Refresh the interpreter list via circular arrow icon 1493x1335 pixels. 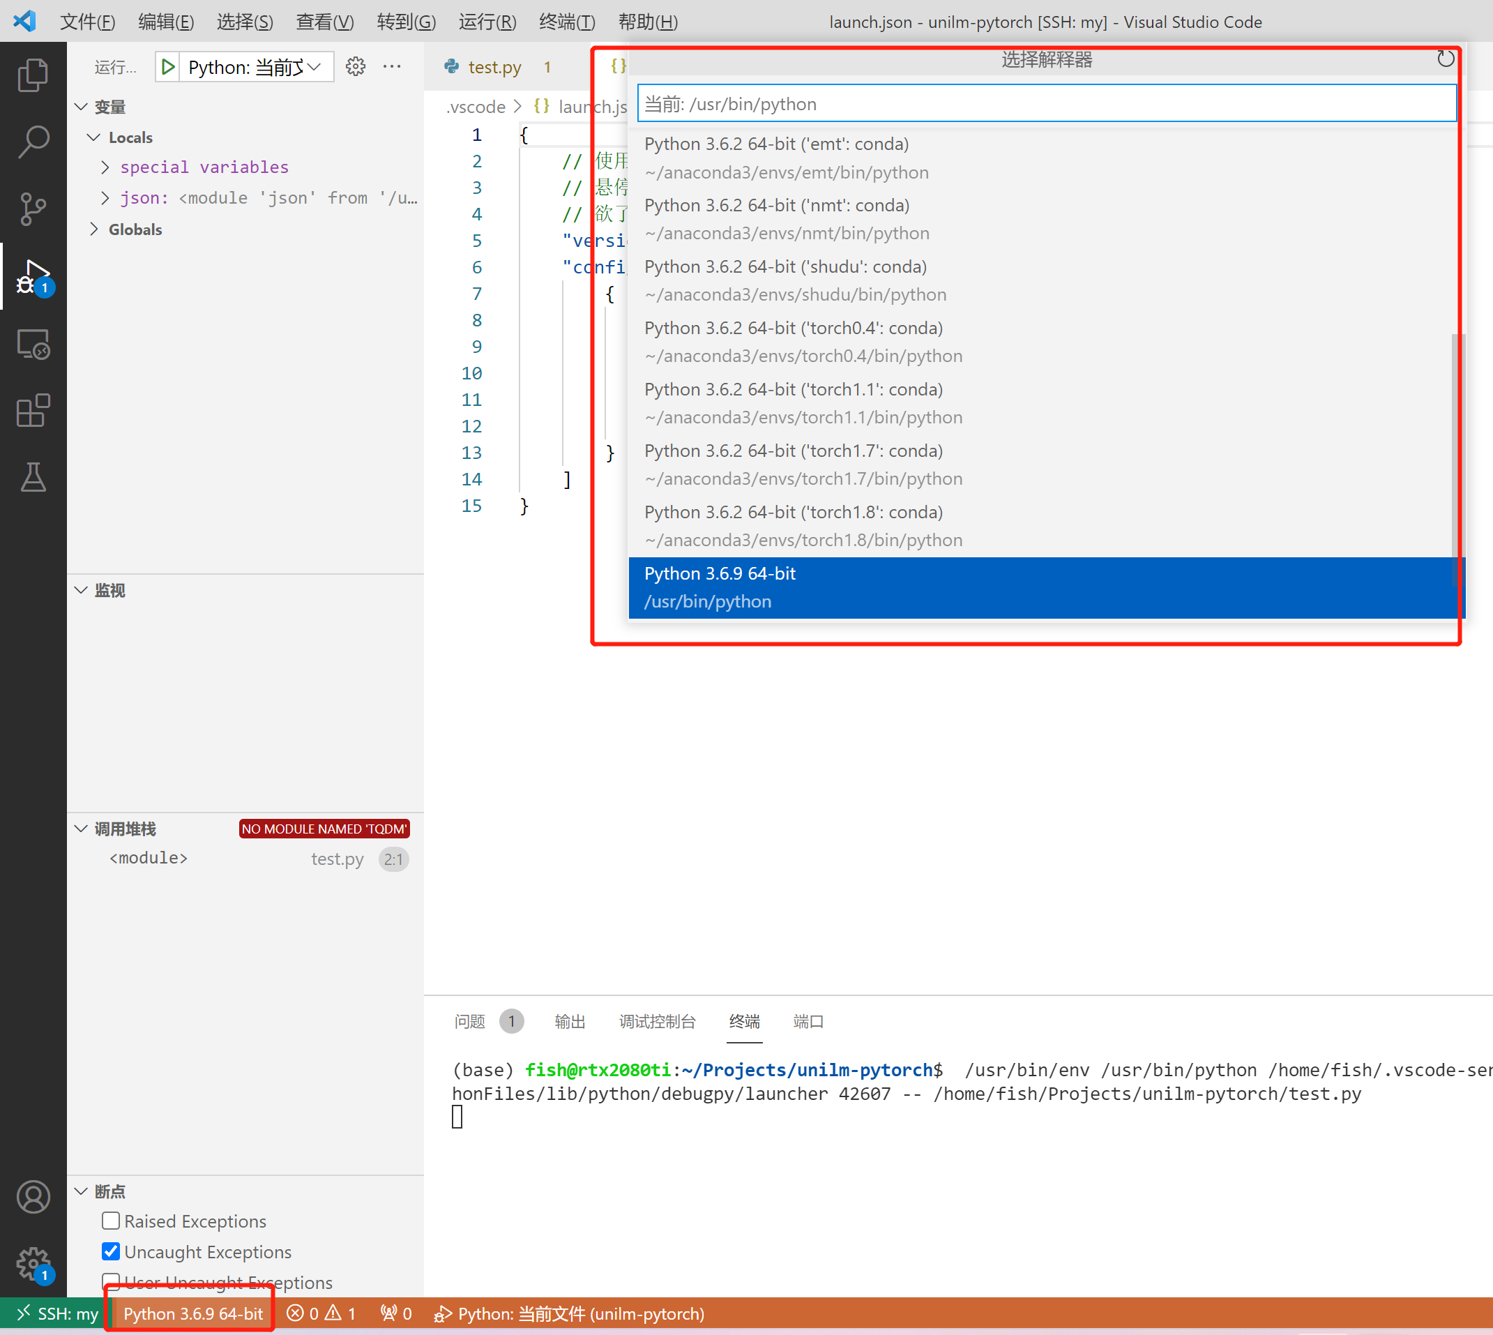coord(1446,59)
